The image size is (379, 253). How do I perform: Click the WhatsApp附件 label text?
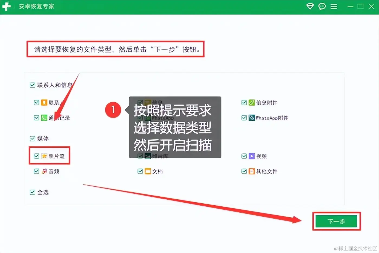coord(272,118)
